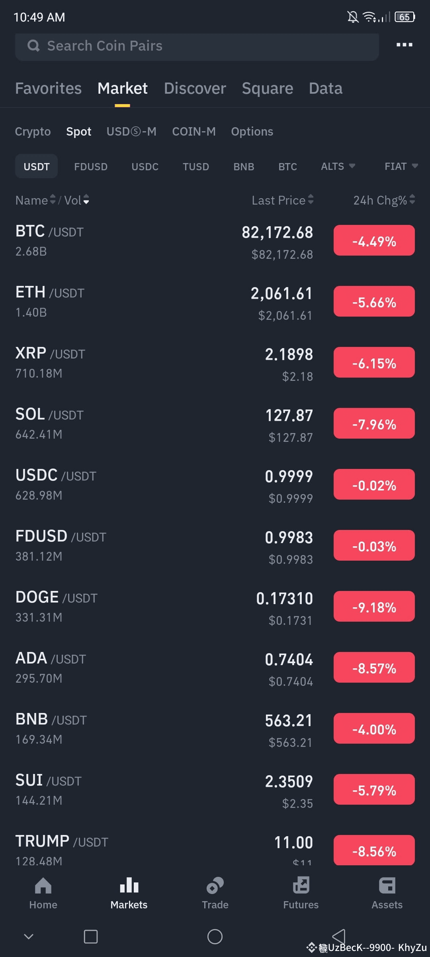The width and height of the screenshot is (430, 957).
Task: Tap the Home icon in bottom navigation
Action: click(43, 886)
